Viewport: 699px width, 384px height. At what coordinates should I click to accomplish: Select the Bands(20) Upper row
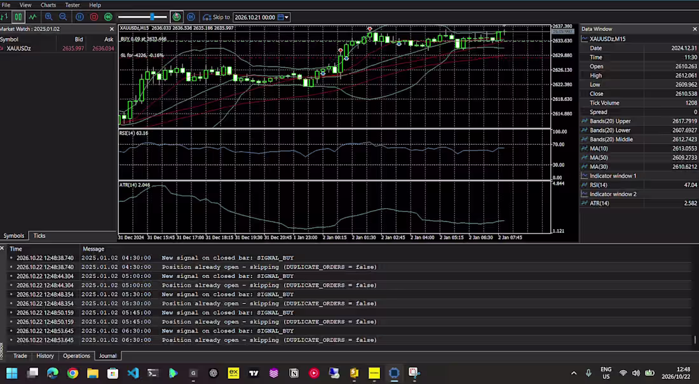coord(639,121)
